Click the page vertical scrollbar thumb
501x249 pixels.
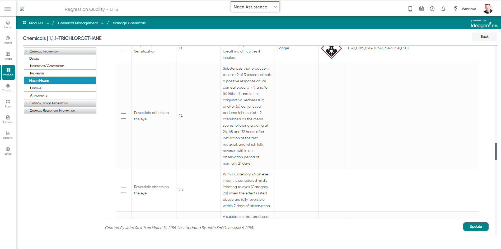496,151
